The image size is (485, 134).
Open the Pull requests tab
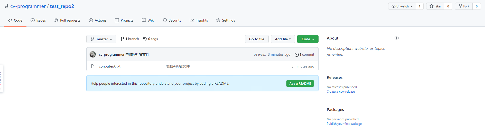[x=67, y=20]
